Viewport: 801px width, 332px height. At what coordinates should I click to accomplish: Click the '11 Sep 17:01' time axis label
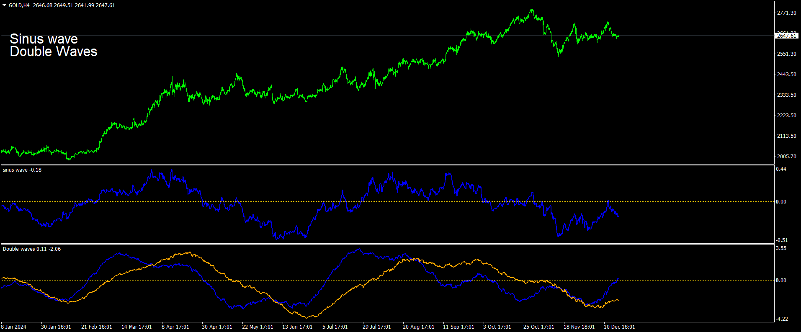click(x=458, y=327)
